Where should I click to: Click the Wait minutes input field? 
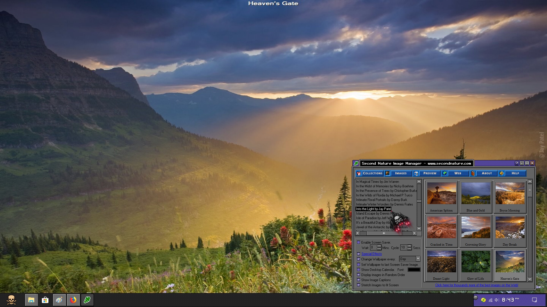(373, 248)
